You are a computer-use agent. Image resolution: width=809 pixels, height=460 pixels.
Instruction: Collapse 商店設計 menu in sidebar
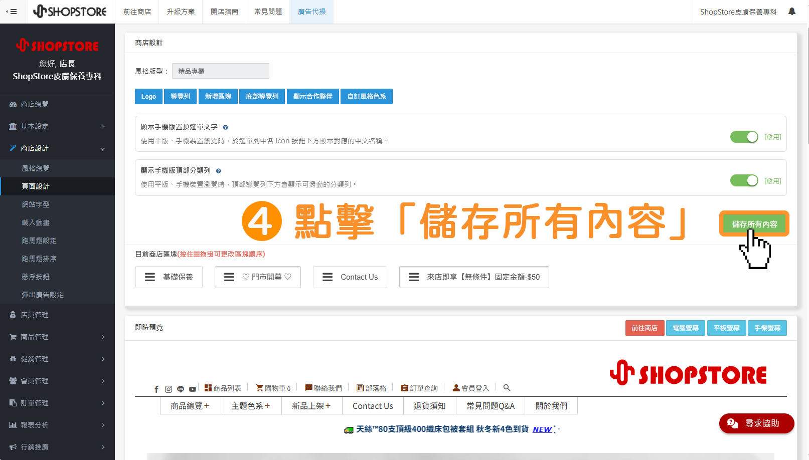point(57,148)
